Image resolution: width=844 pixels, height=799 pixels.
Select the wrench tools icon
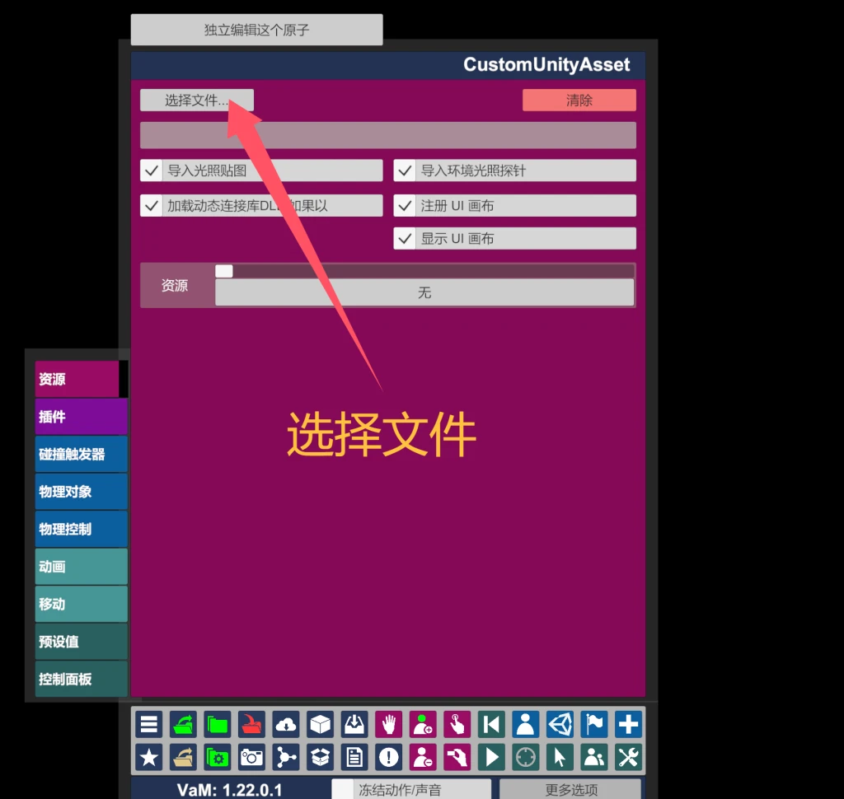click(x=628, y=757)
